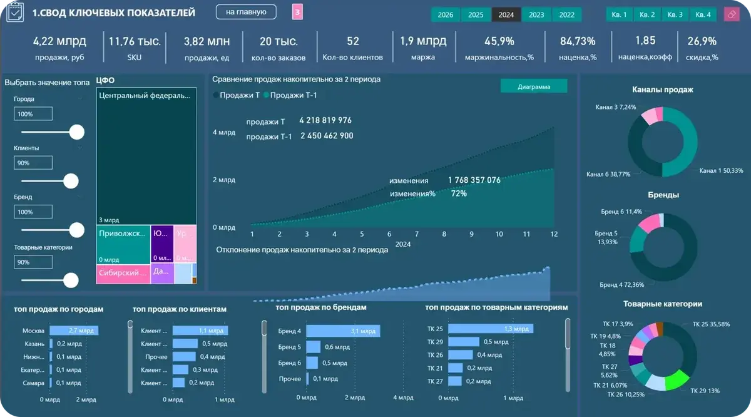Viewport: 751px width, 417px height.
Task: Click the "26,9%" скидка KPI card
Action: [x=702, y=48]
